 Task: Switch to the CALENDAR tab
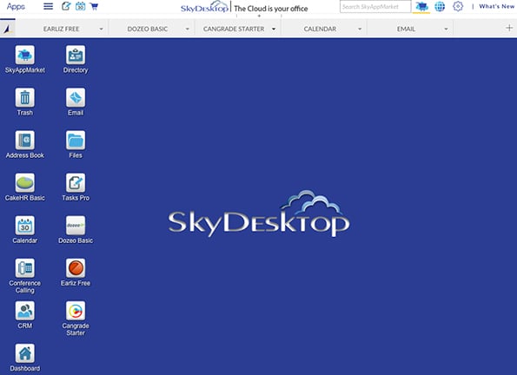[320, 29]
